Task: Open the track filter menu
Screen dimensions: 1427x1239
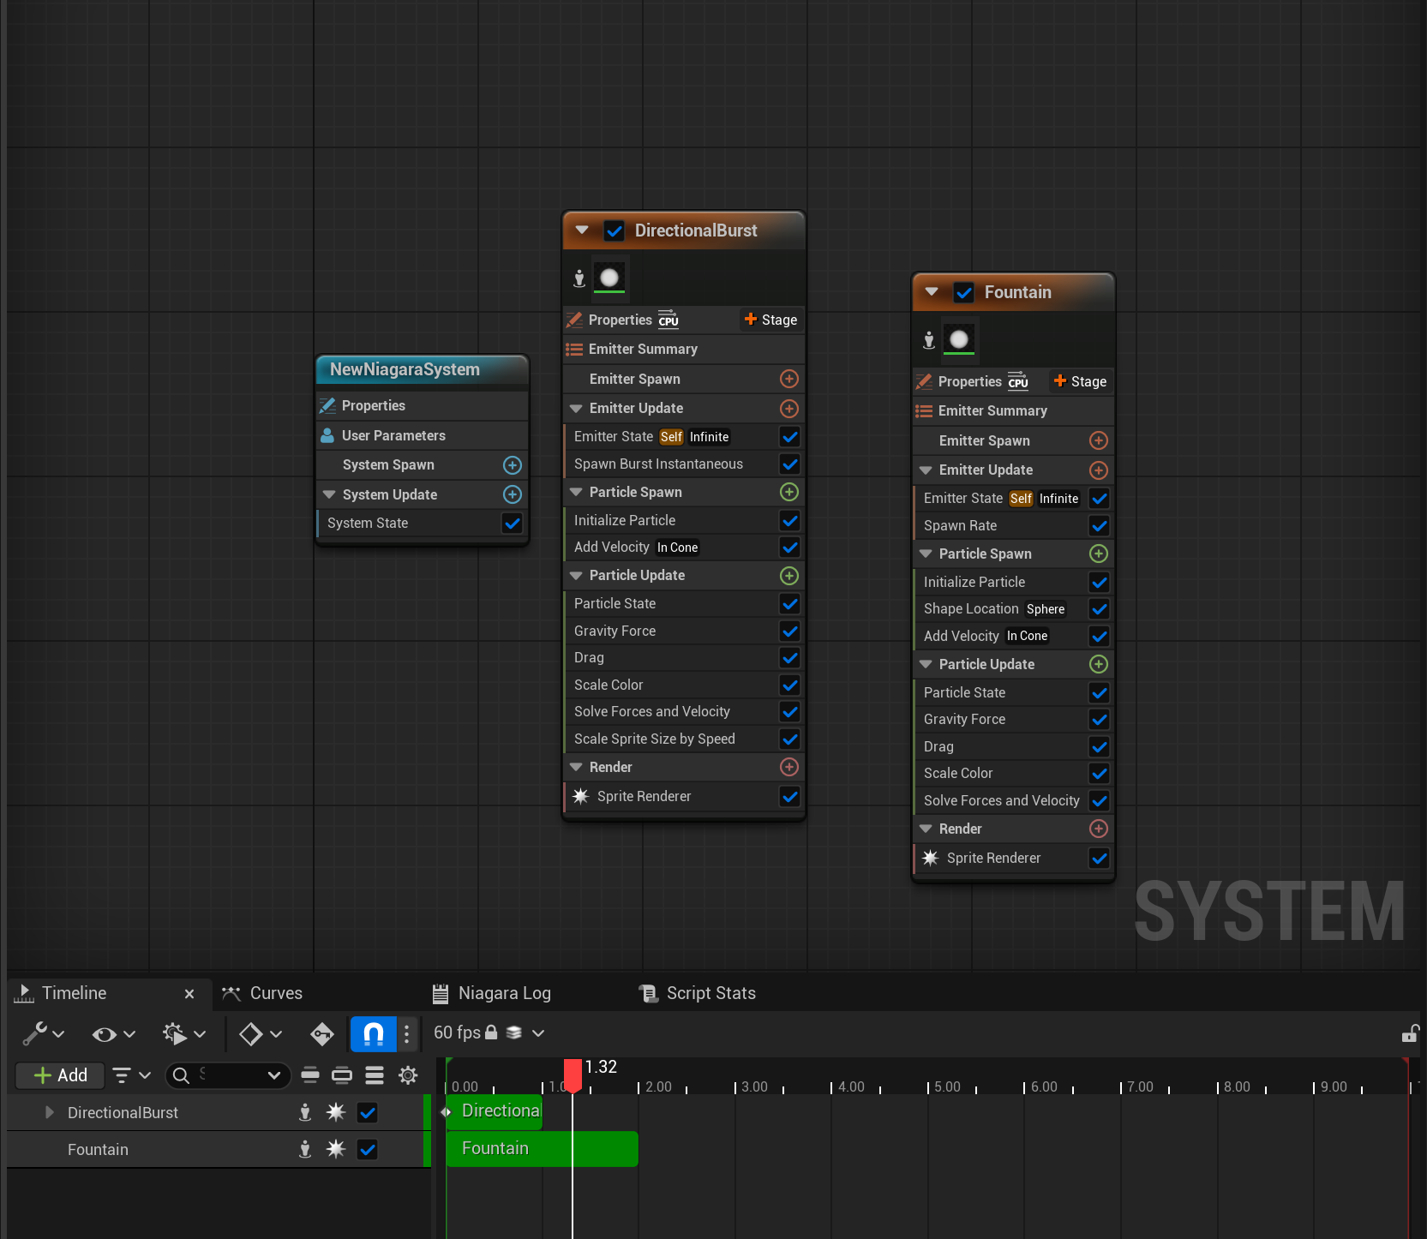Action: click(131, 1075)
